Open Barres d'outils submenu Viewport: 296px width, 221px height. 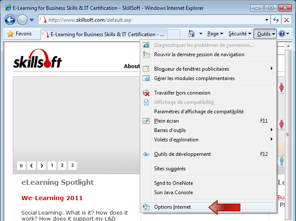pos(209,130)
